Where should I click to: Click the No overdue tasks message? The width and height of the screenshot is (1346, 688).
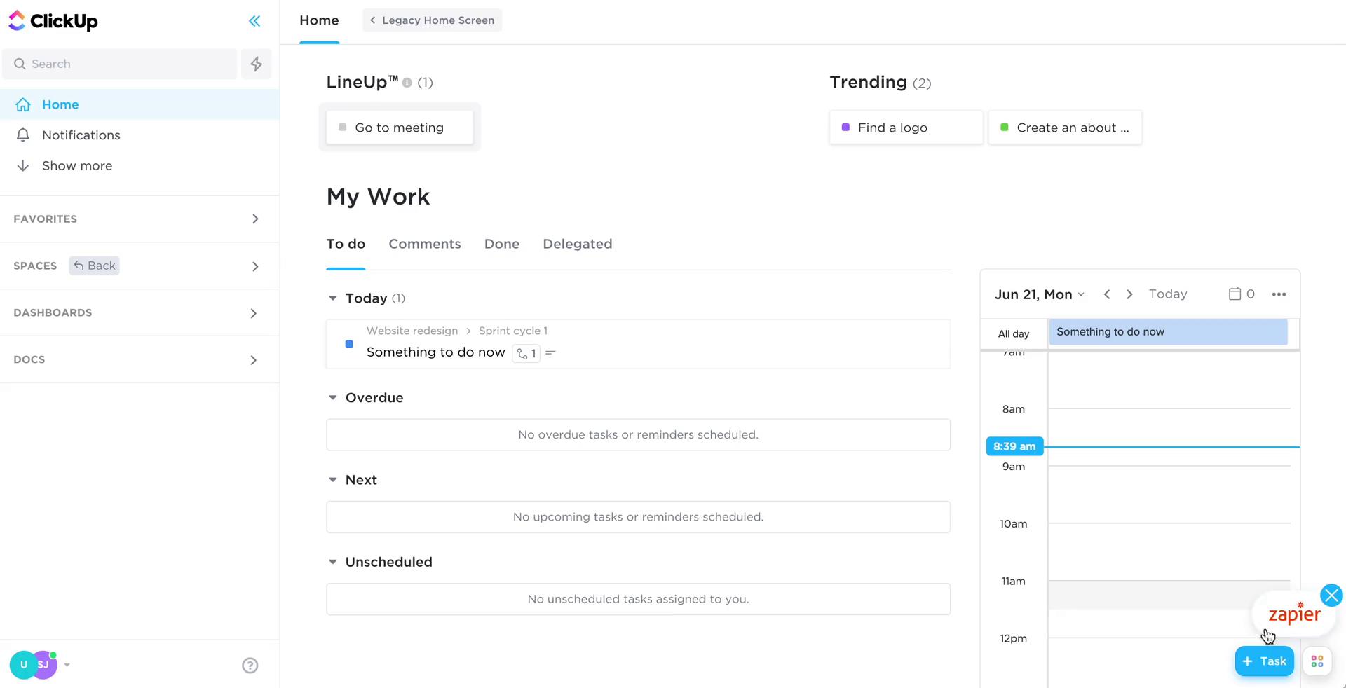pos(638,435)
